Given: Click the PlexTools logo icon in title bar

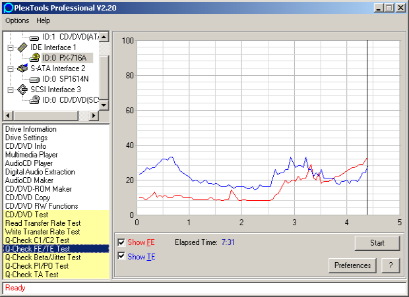Looking at the screenshot, I should 8,8.
